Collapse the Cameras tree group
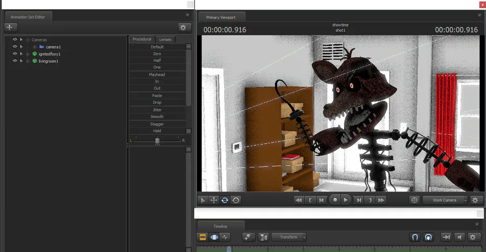This screenshot has height=252, width=486. click(x=28, y=40)
